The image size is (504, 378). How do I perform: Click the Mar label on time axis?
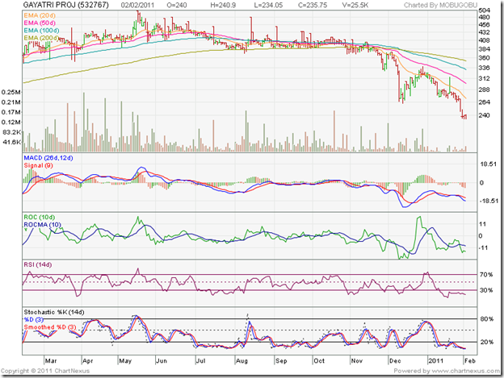coord(51,361)
